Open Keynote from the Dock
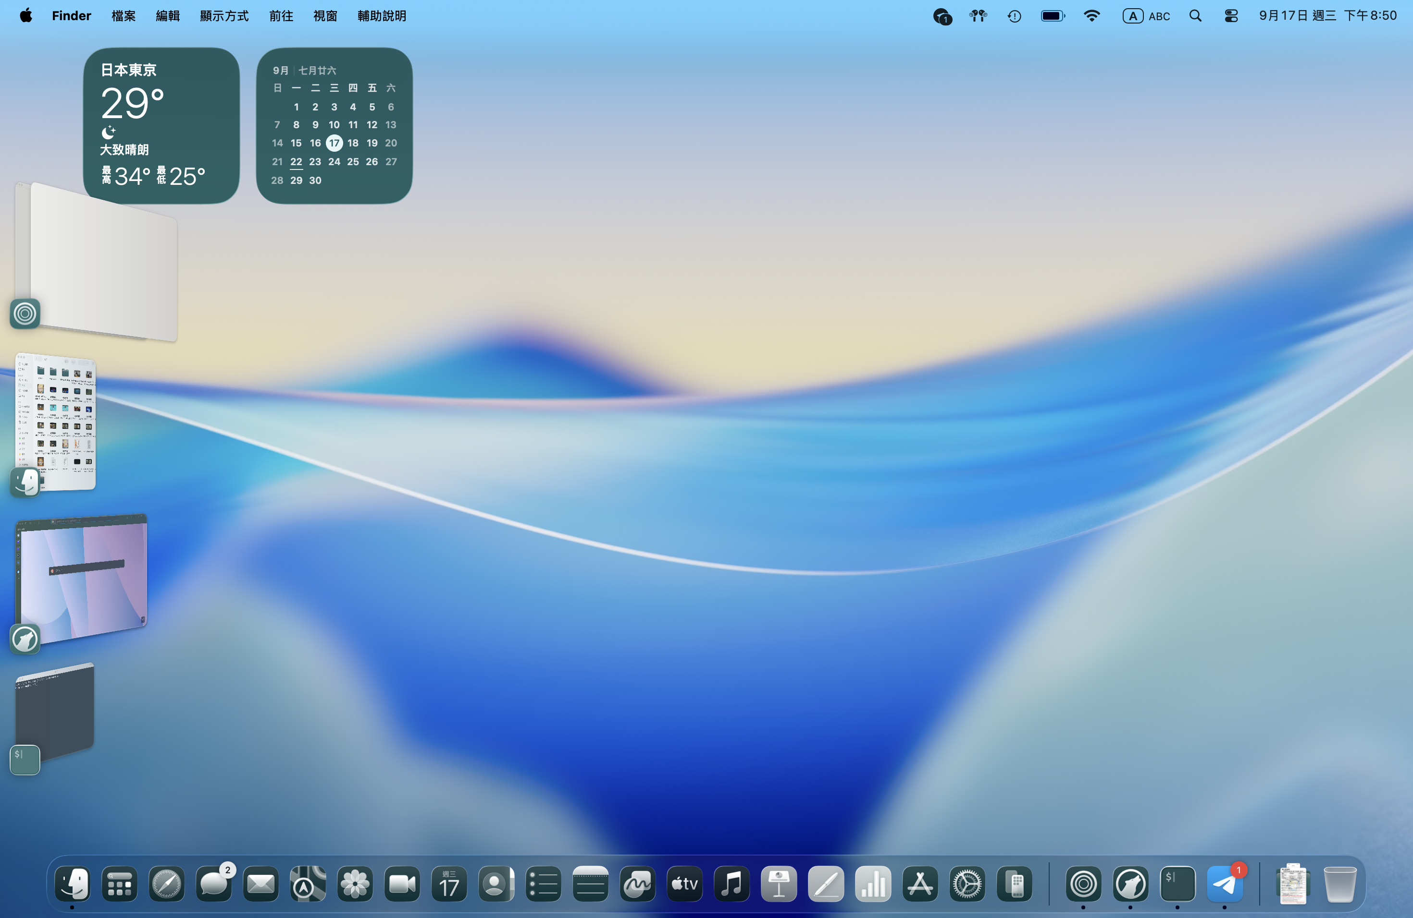Viewport: 1413px width, 918px height. [x=779, y=884]
